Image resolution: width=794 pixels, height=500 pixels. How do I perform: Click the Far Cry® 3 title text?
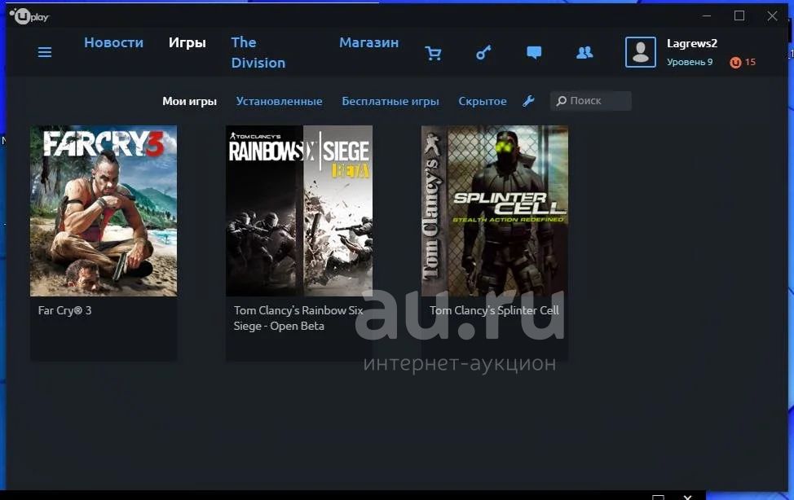pos(65,311)
